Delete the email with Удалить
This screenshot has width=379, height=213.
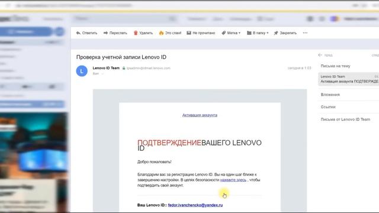[x=143, y=33]
